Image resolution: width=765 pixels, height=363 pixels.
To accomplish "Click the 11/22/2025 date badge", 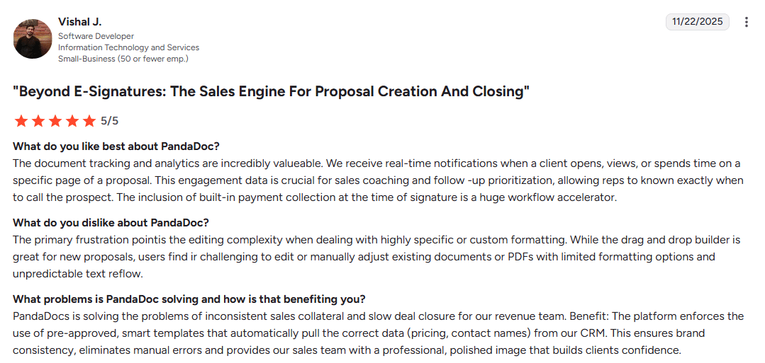I will point(698,22).
